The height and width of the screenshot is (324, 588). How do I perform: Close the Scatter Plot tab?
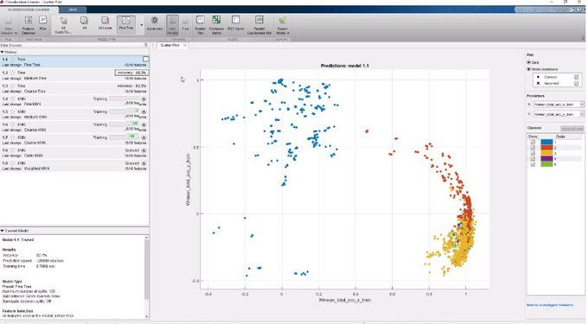184,45
